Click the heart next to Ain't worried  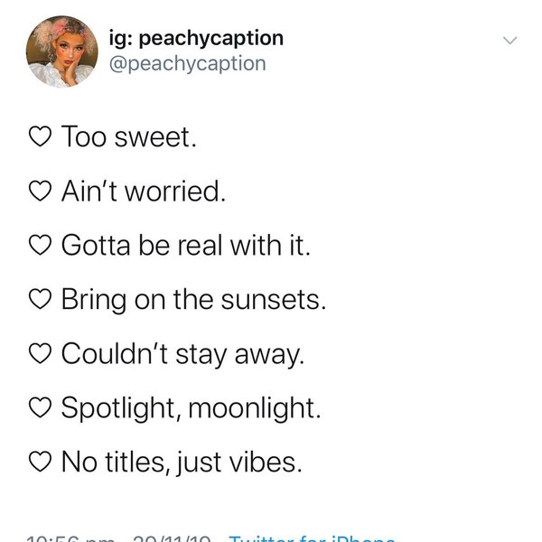click(41, 192)
